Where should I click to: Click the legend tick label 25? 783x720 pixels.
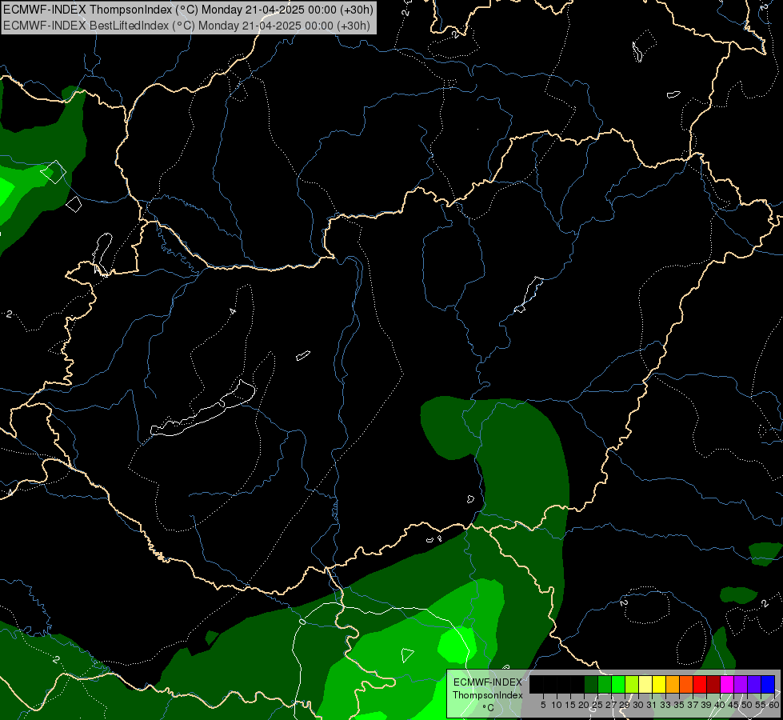click(x=597, y=705)
